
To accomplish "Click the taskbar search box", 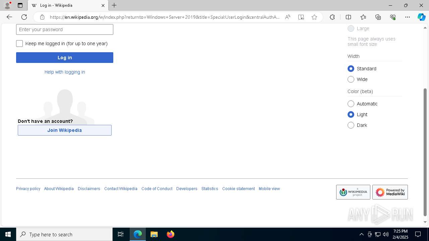I will pyautogui.click(x=64, y=234).
